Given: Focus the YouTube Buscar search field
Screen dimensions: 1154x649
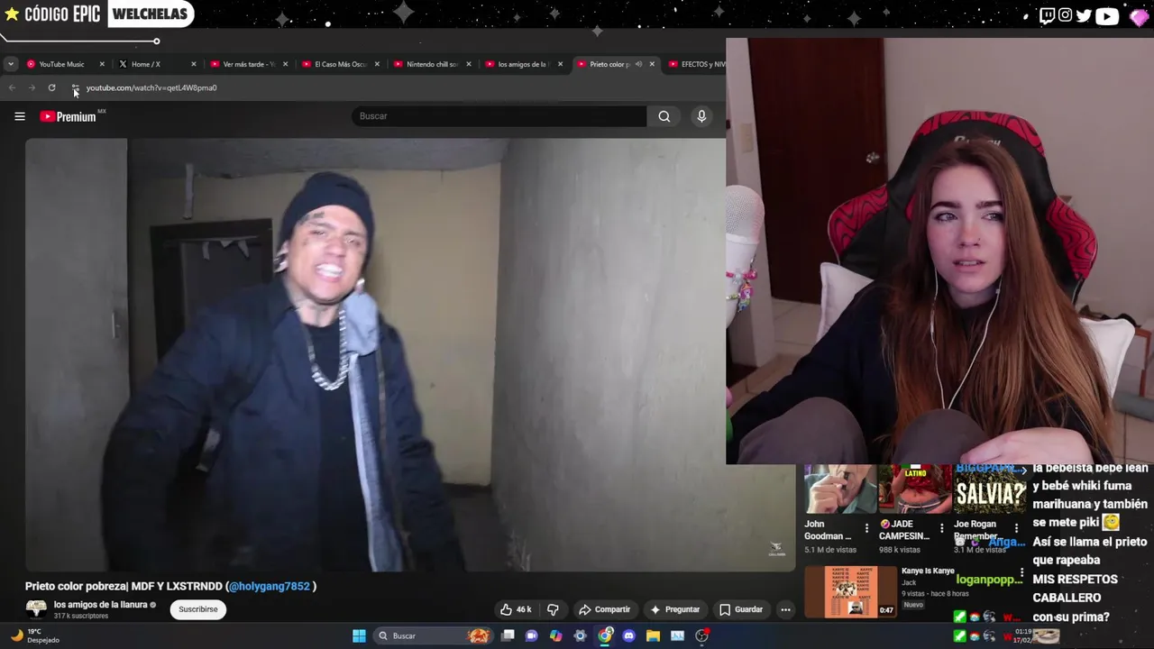Looking at the screenshot, I should tap(499, 116).
